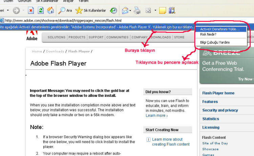The image size is (254, 156).
Task: Click the Stop page loading icon
Action: pos(31,11)
